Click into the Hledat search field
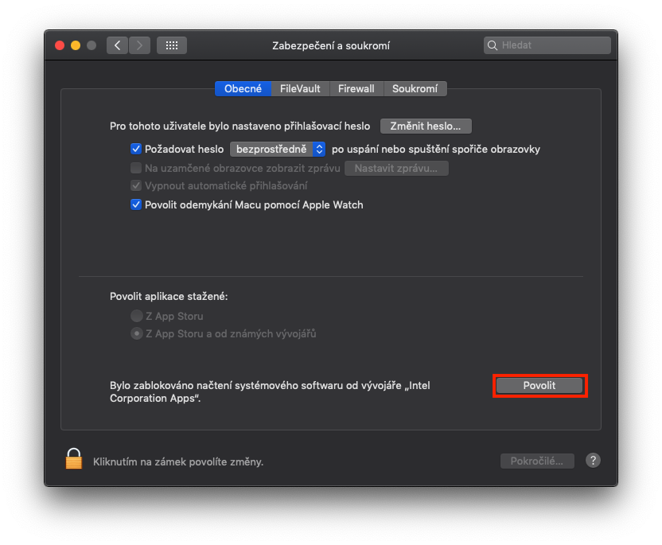Viewport: 662px width, 545px height. point(553,45)
